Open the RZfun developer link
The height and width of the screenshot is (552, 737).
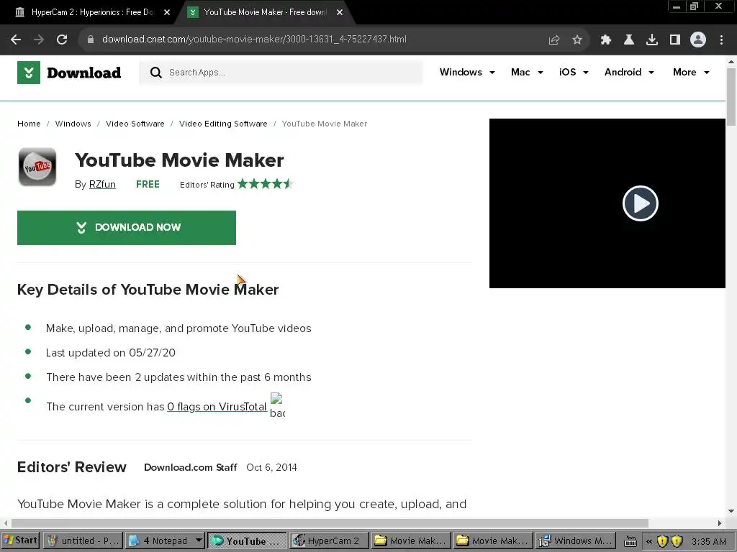(x=102, y=185)
